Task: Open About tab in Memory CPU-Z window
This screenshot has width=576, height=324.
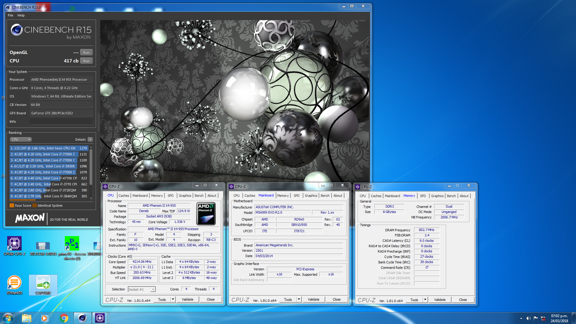Action: click(464, 196)
